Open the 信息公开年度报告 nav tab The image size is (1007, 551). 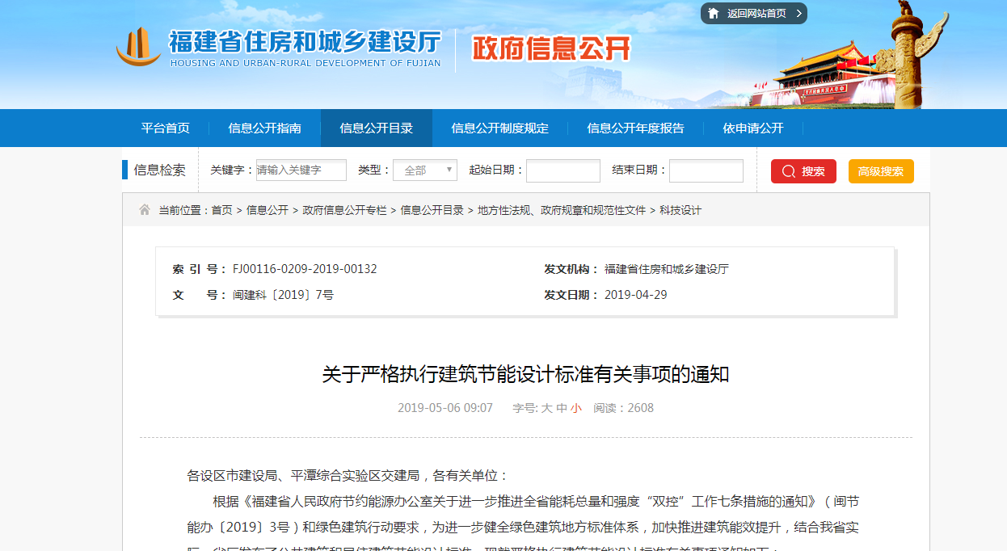tap(635, 128)
